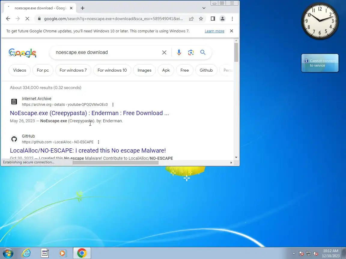Select the Apk filter chip
The image size is (346, 259).
(166, 70)
